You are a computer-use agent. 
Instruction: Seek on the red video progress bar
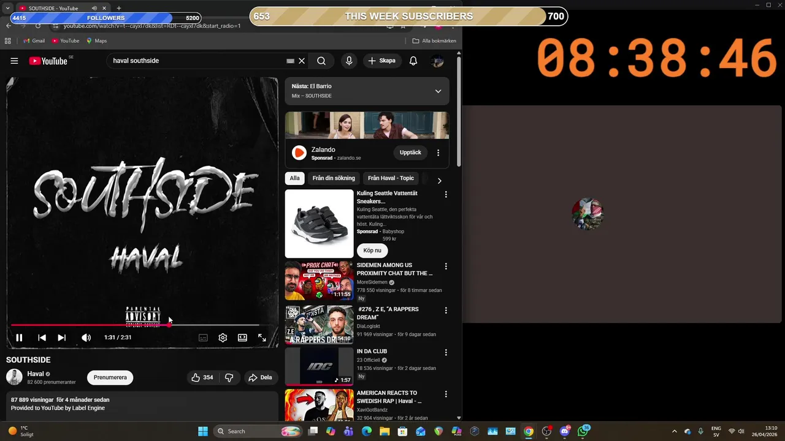tap(135, 325)
